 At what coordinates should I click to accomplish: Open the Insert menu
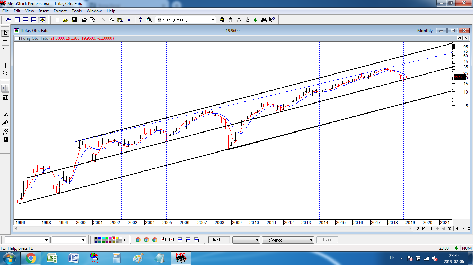44,11
